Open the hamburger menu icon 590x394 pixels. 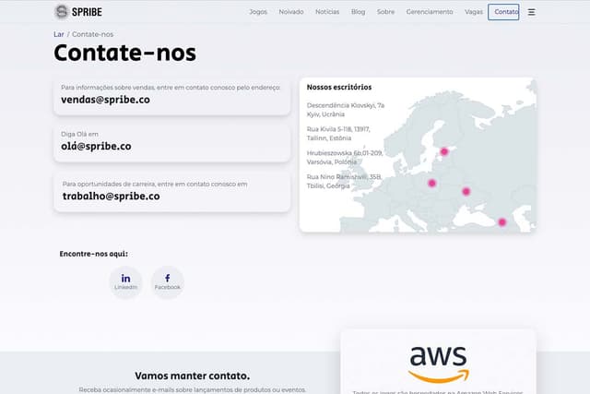tap(531, 12)
